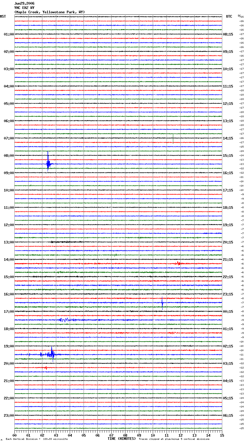Viewport: 245px width, 443px height.
Task: Select the 13:00 MST time label
Action: coord(9,242)
